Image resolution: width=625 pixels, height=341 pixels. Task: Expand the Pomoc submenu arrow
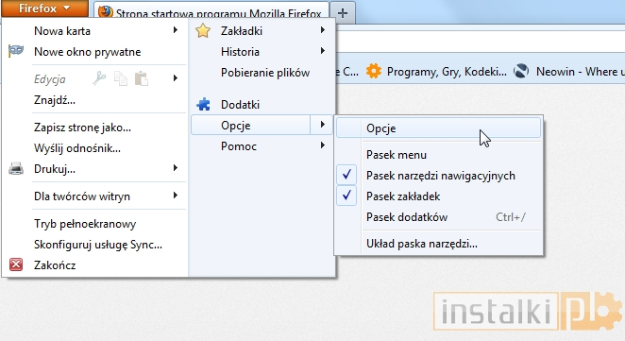click(323, 145)
